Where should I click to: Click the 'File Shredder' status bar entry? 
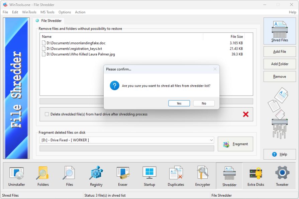point(221,195)
